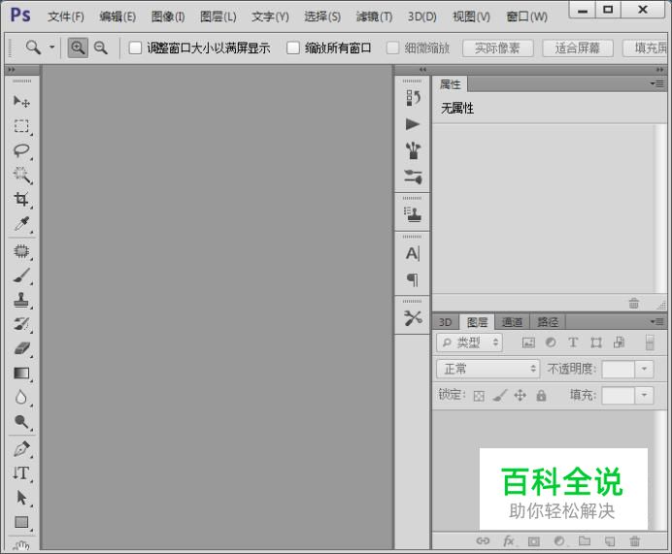The height and width of the screenshot is (554, 672).
Task: Select the Gradient tool
Action: click(x=21, y=374)
